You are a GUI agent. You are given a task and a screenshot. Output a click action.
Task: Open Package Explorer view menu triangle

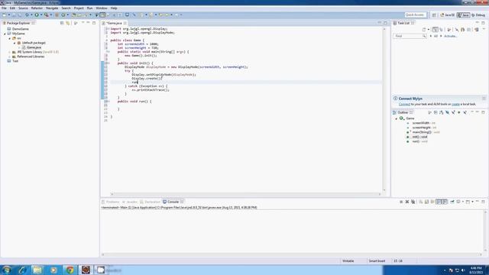(83, 22)
